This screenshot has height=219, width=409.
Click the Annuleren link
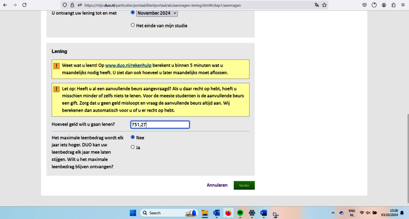click(217, 185)
